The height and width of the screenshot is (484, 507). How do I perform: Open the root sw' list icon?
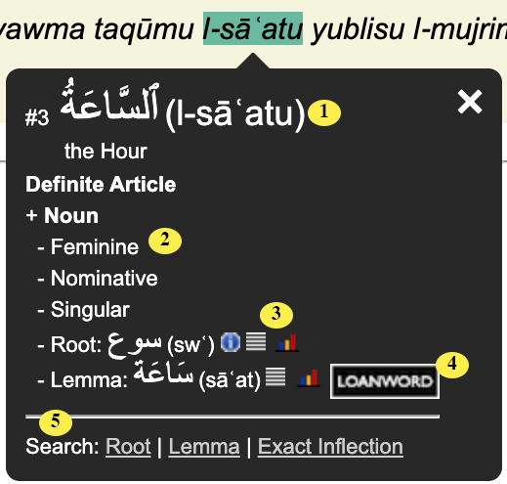click(x=256, y=341)
